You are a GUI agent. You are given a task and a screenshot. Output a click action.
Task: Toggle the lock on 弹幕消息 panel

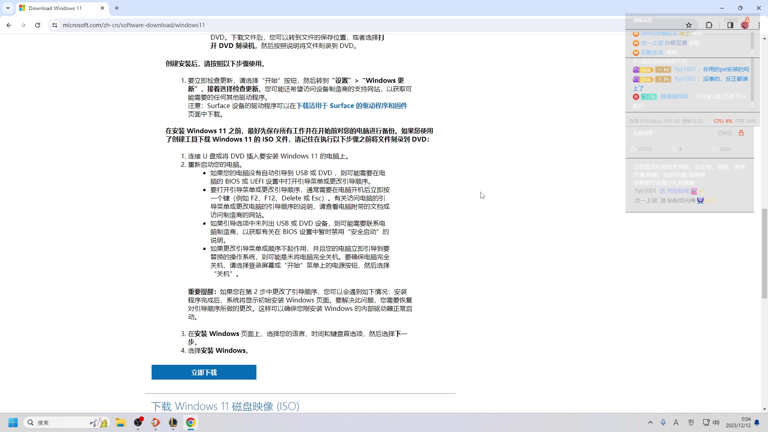[x=747, y=20]
